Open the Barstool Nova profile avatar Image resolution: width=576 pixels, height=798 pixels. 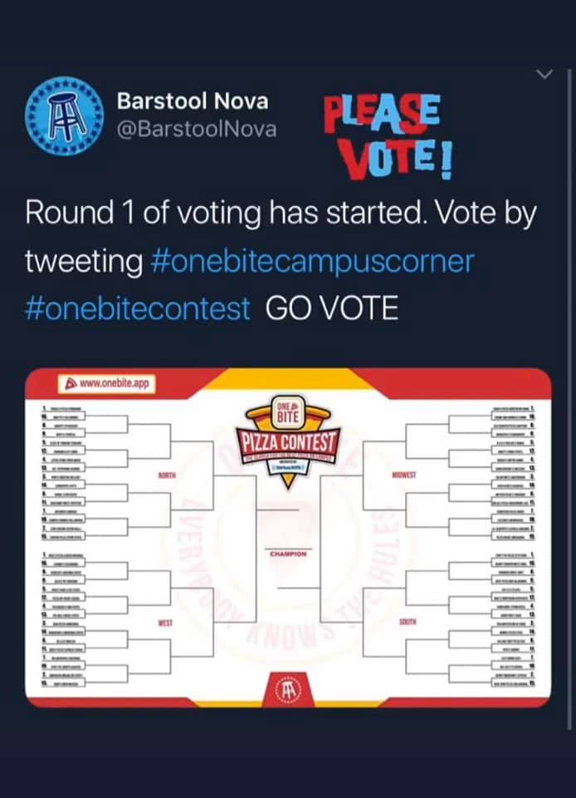65,116
